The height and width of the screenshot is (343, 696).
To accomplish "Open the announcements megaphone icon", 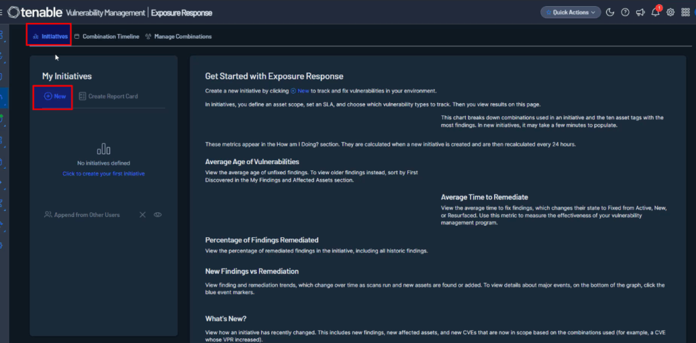I will coord(640,12).
